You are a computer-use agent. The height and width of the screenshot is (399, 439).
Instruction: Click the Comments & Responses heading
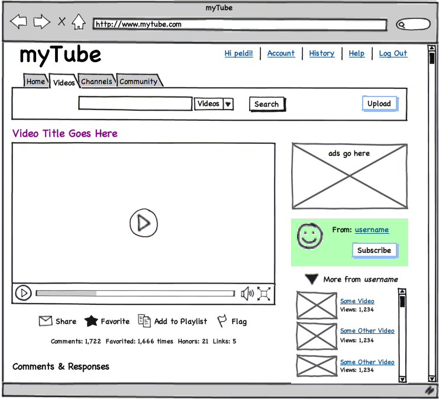[x=61, y=366]
